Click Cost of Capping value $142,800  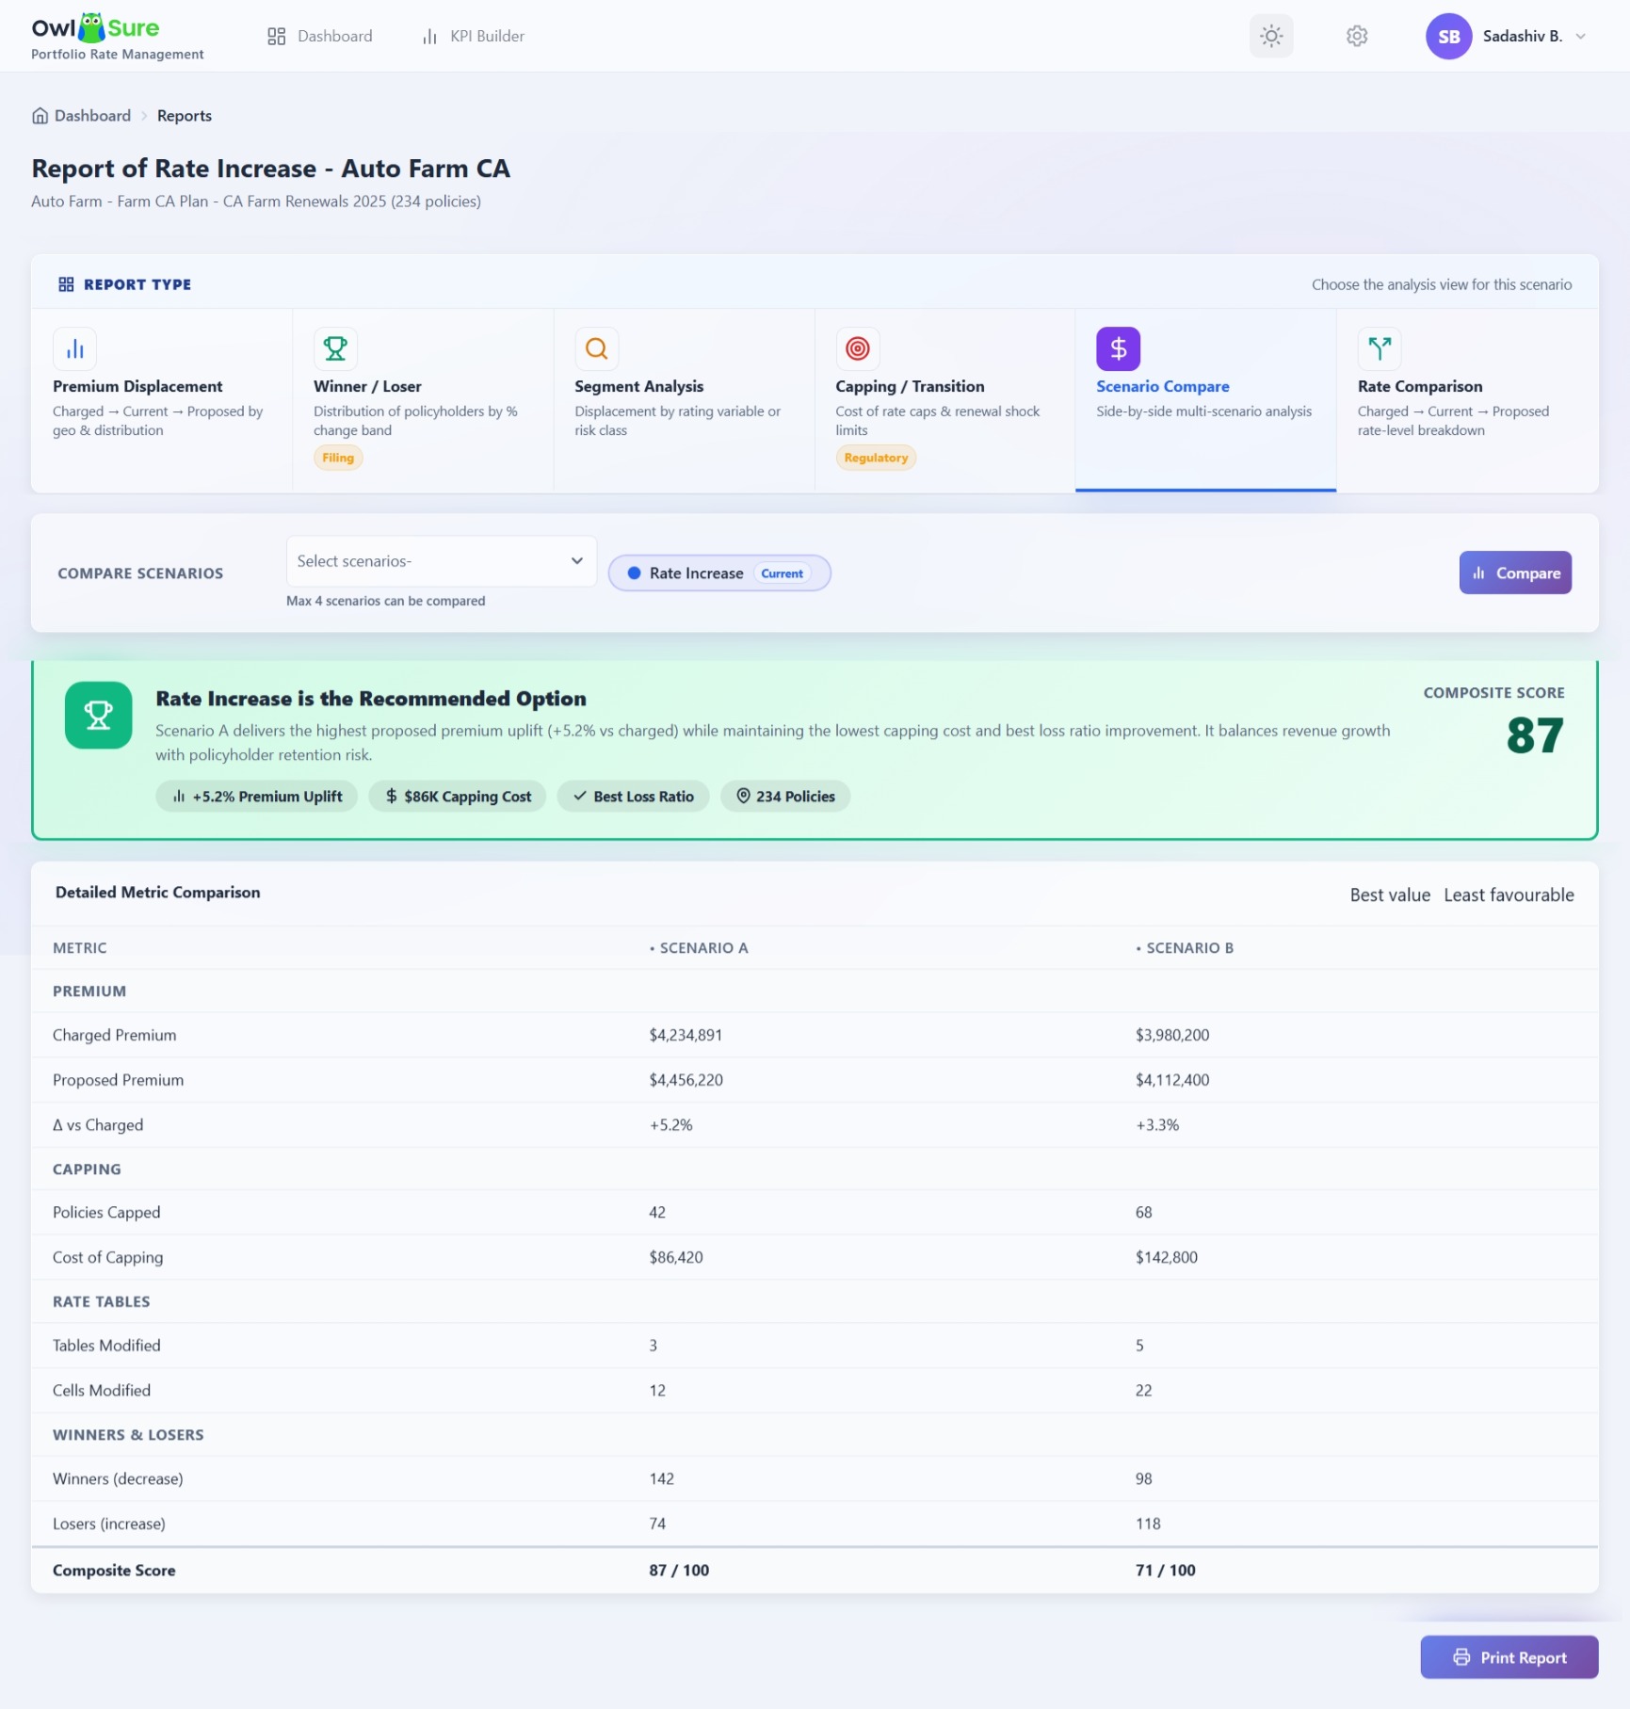[x=1167, y=1257]
